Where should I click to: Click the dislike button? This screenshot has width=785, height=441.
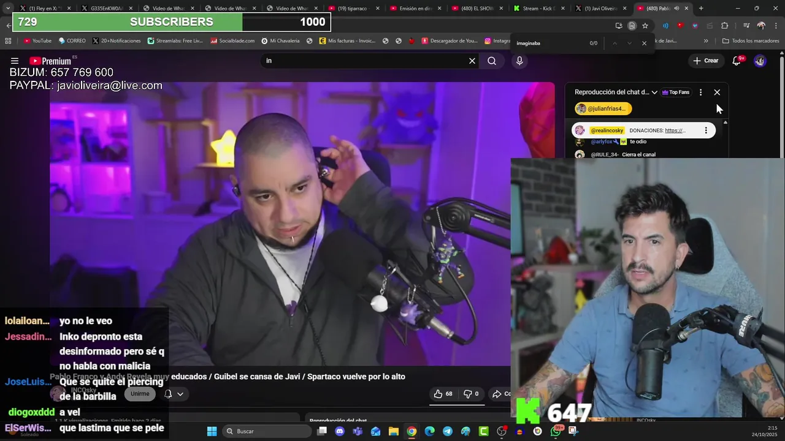coord(471,394)
